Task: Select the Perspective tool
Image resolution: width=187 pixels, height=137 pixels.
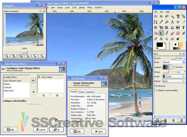Action: [172, 28]
